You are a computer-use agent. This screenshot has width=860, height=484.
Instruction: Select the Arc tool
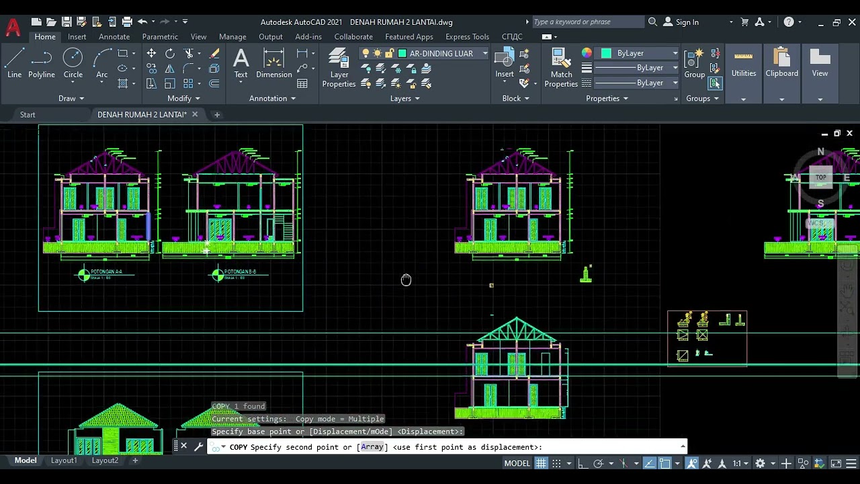click(102, 64)
